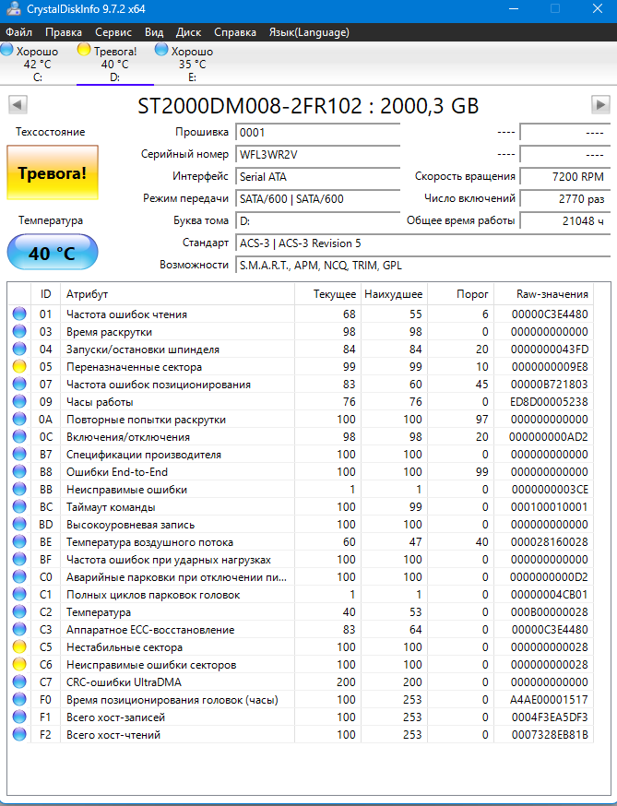Open the Справка menu

(x=235, y=32)
